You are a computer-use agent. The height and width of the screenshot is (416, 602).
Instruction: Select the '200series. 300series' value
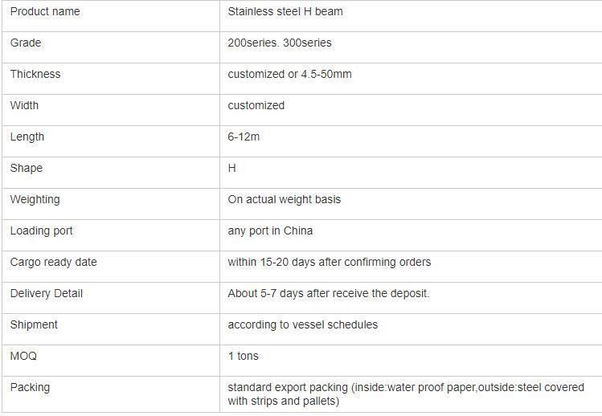(x=280, y=43)
